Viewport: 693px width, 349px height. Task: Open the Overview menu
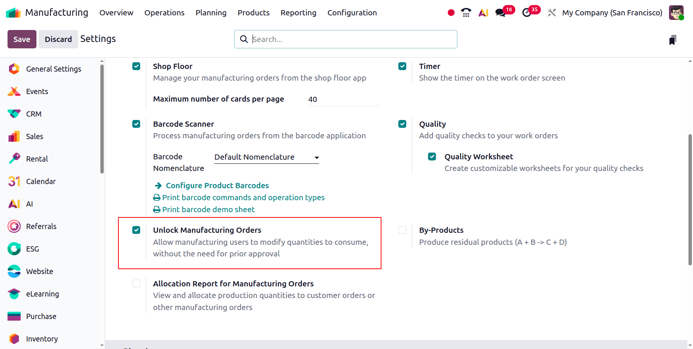[116, 13]
